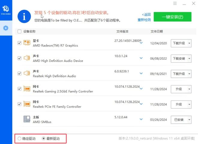Click Realtek Gaming 2.5GbE Family Controller name
The width and height of the screenshot is (198, 144).
click(63, 91)
